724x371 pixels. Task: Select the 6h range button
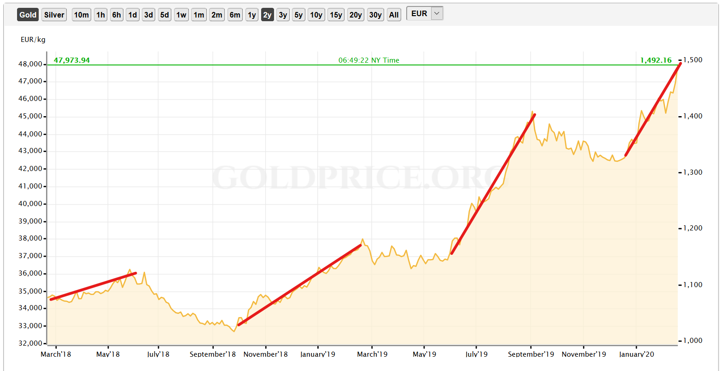(x=117, y=15)
